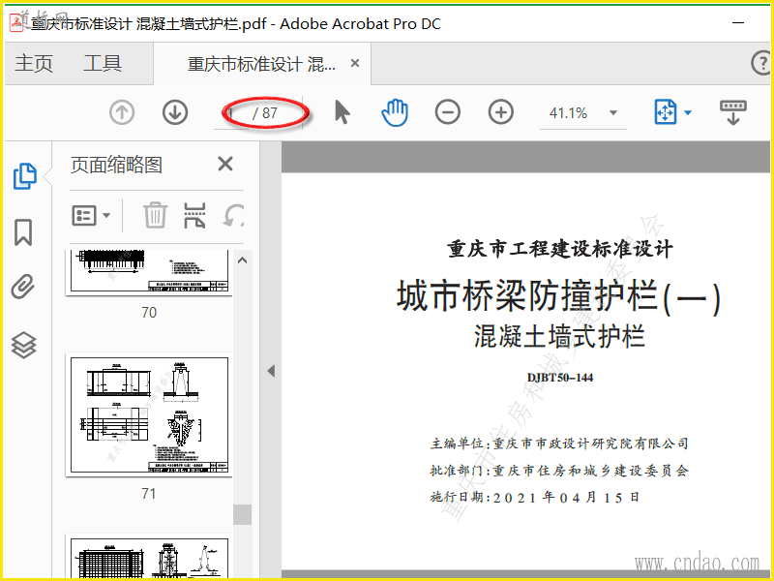The height and width of the screenshot is (581, 774).
Task: Close the 重庆市标准设计 document tab
Action: tap(355, 63)
